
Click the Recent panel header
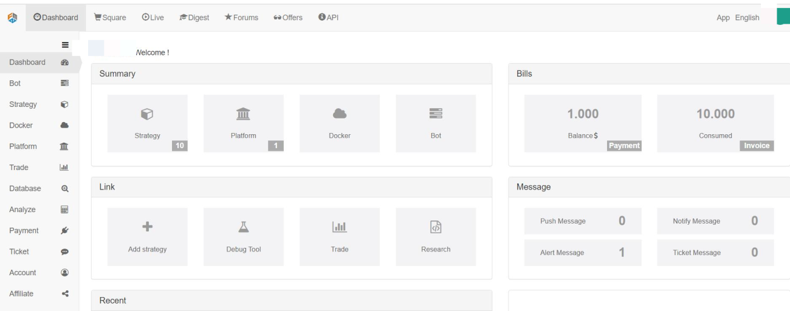(x=292, y=301)
